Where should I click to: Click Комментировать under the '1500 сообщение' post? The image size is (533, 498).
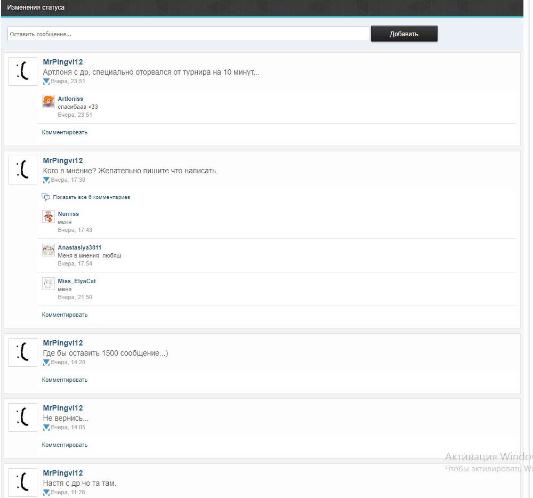(x=64, y=380)
